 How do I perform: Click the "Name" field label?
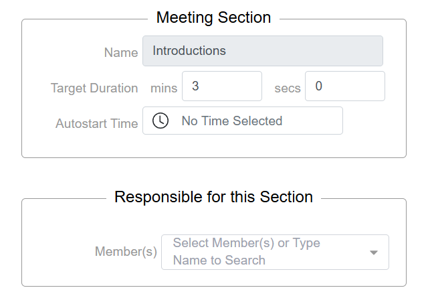120,52
